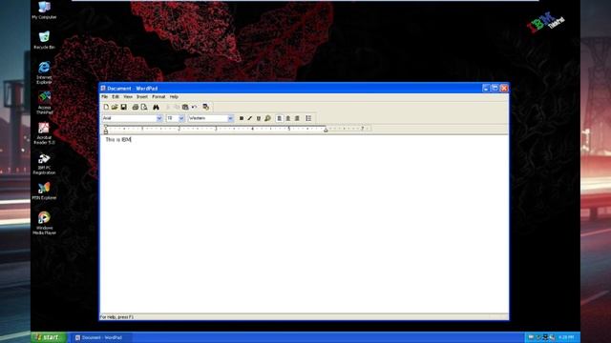This screenshot has height=343, width=611.
Task: Click the Copy toolbar icon
Action: [177, 107]
